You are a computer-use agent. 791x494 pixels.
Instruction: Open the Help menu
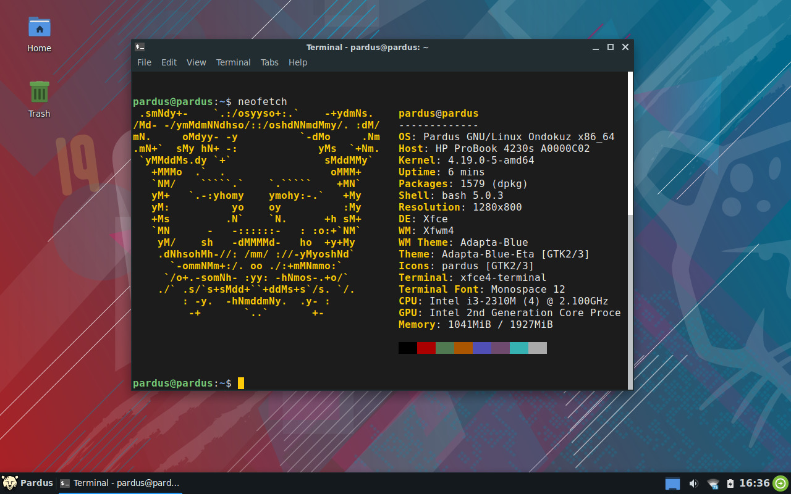pyautogui.click(x=298, y=62)
